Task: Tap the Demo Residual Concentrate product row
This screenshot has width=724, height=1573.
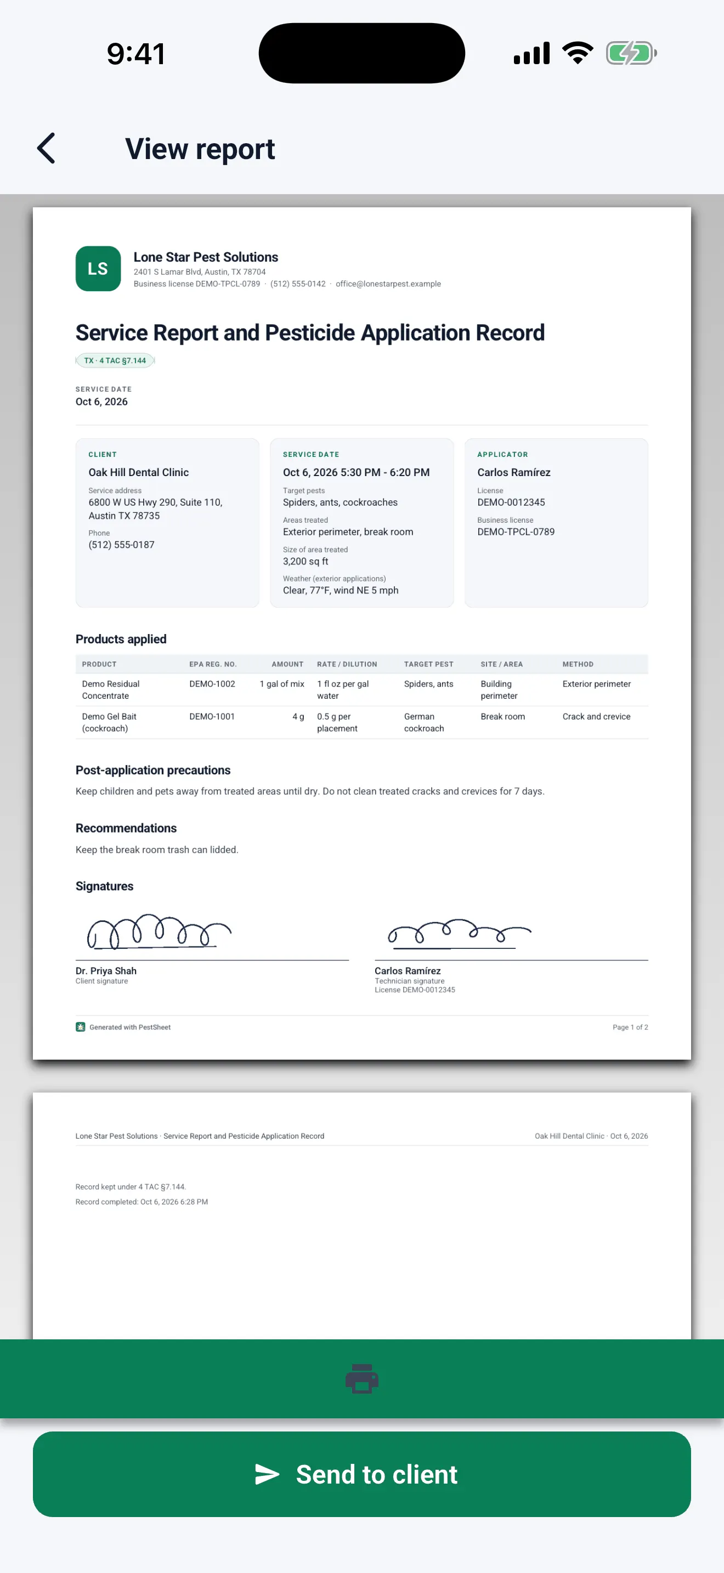Action: click(x=362, y=689)
